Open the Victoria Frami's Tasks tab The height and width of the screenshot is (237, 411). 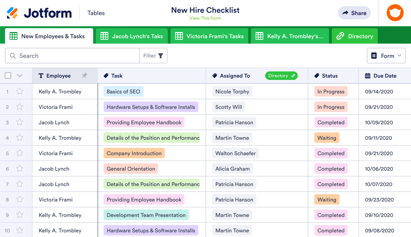(x=210, y=36)
